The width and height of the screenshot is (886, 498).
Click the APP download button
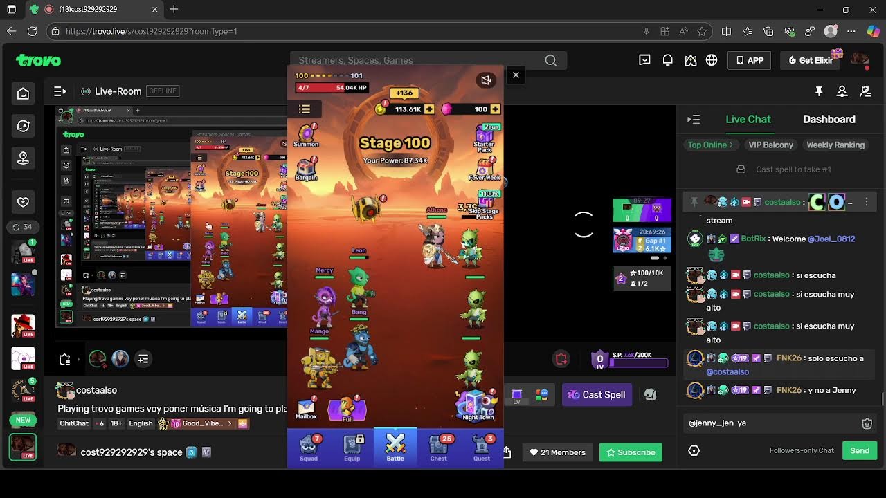click(x=749, y=60)
